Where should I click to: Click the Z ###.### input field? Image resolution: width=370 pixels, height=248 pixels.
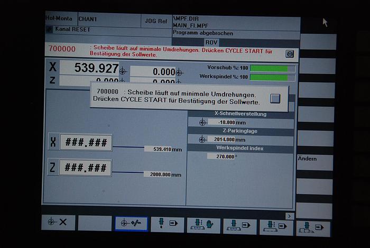[85, 168]
